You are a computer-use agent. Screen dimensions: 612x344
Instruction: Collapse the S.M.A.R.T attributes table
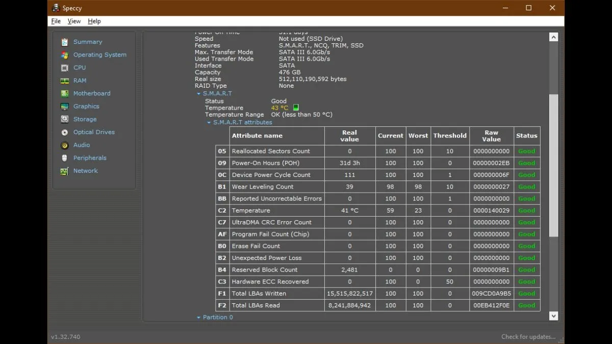(209, 122)
